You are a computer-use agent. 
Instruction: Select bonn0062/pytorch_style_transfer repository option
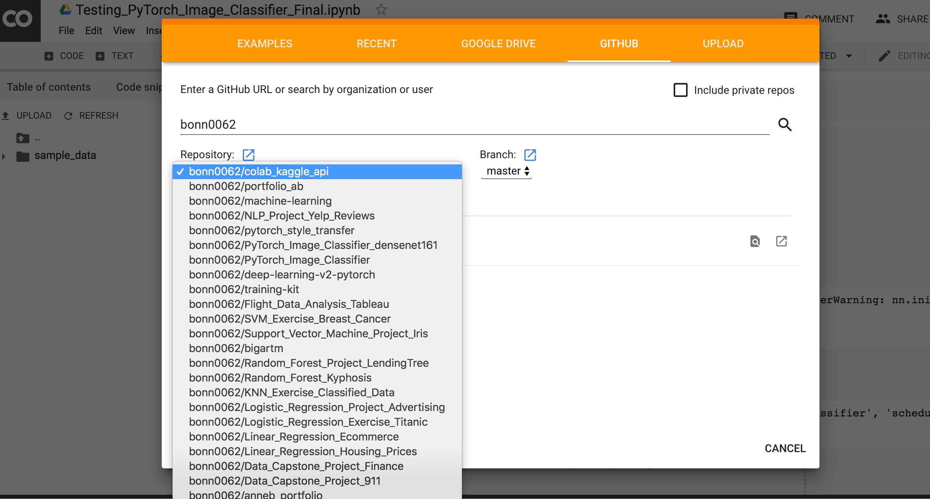tap(271, 230)
